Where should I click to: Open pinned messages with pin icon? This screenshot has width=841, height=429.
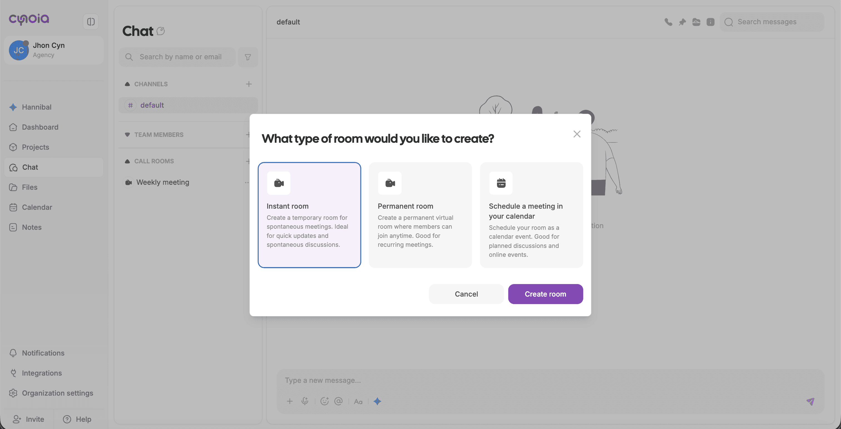click(682, 22)
